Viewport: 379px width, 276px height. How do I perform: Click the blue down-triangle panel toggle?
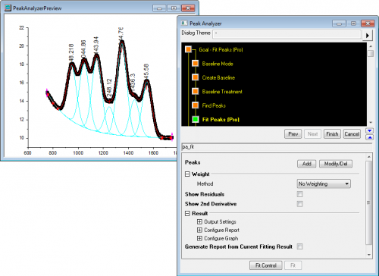click(x=370, y=130)
